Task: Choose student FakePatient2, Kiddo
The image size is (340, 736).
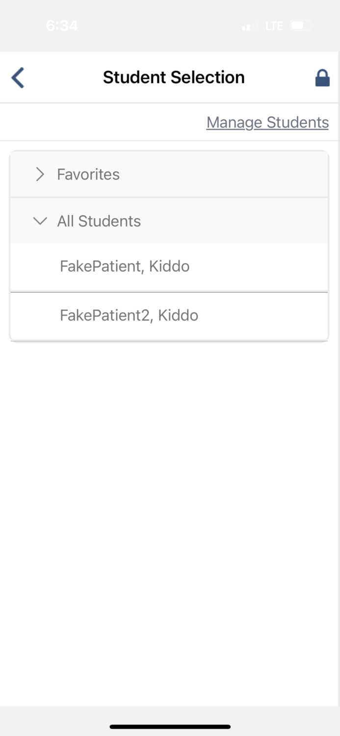Action: (129, 315)
